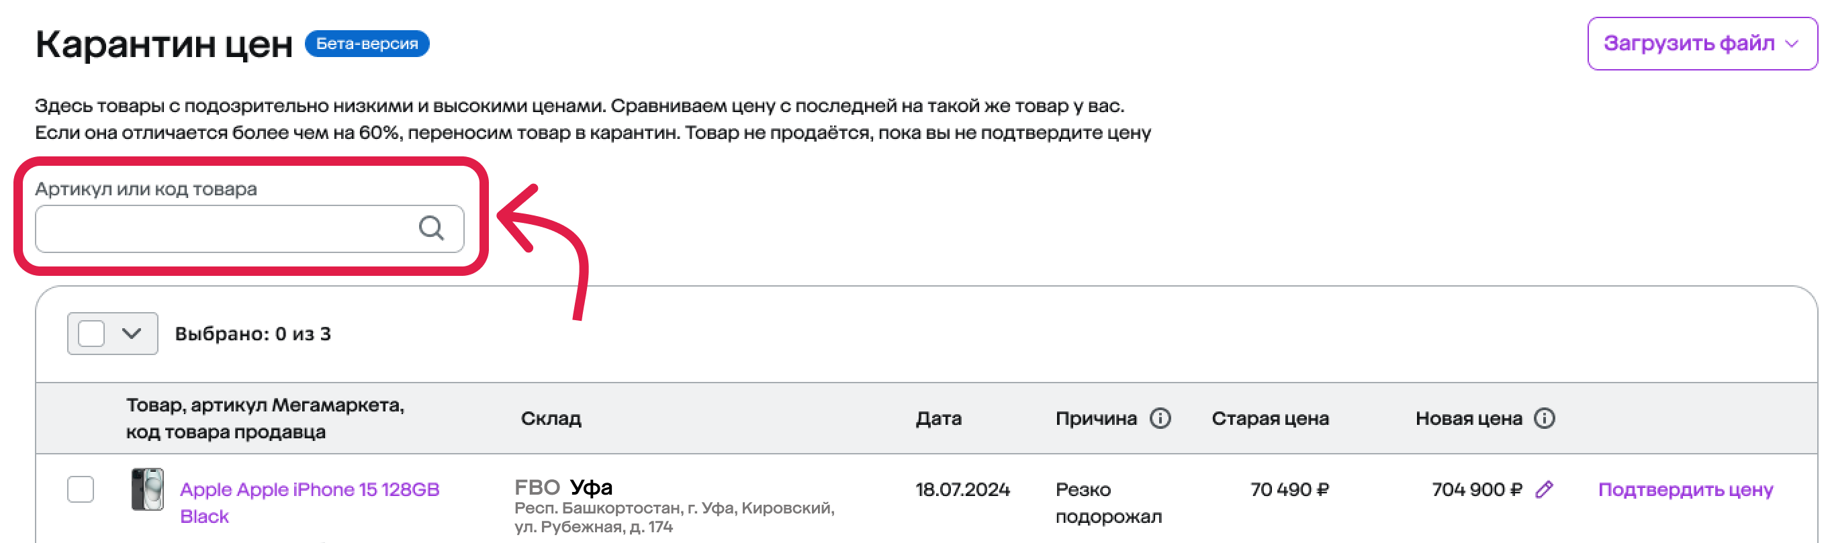Open Apple iPhone 15 128GB Black link
This screenshot has height=543, width=1830.
(x=310, y=503)
